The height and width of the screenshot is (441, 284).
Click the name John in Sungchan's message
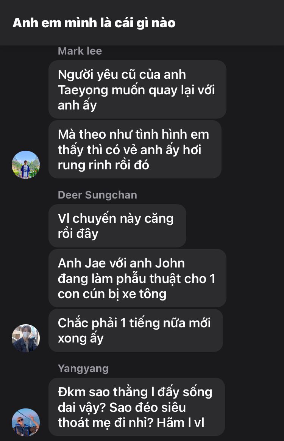170,263
